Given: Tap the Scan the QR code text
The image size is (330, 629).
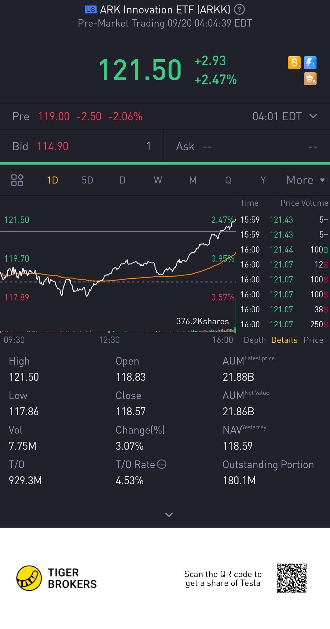Looking at the screenshot, I should (223, 579).
